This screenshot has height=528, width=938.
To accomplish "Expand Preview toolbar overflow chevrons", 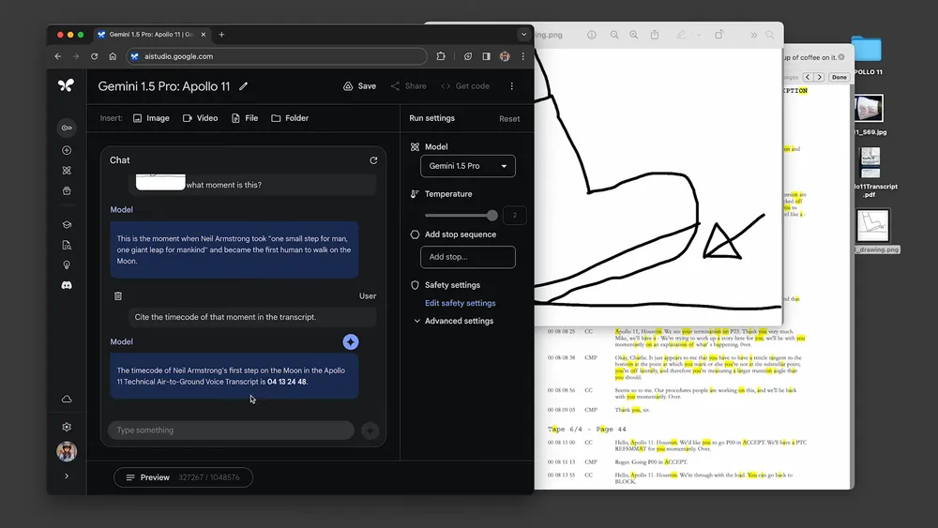I will 754,36.
